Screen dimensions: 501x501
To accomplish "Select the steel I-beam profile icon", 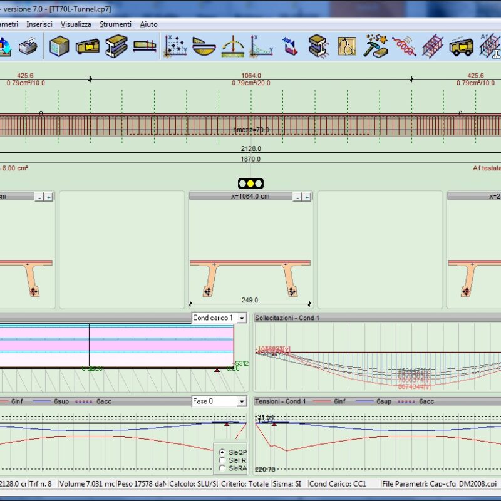I will coord(116,46).
